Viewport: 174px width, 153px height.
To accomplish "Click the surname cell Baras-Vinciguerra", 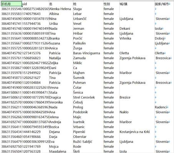I will (x=88, y=53).
